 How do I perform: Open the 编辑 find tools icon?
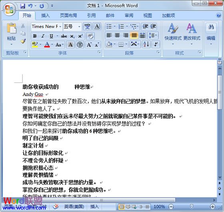coord(211,27)
